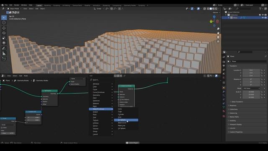Image resolution: width=268 pixels, height=151 pixels.
Task: Open the Global transform orientation dropdown
Action: pos(99,9)
